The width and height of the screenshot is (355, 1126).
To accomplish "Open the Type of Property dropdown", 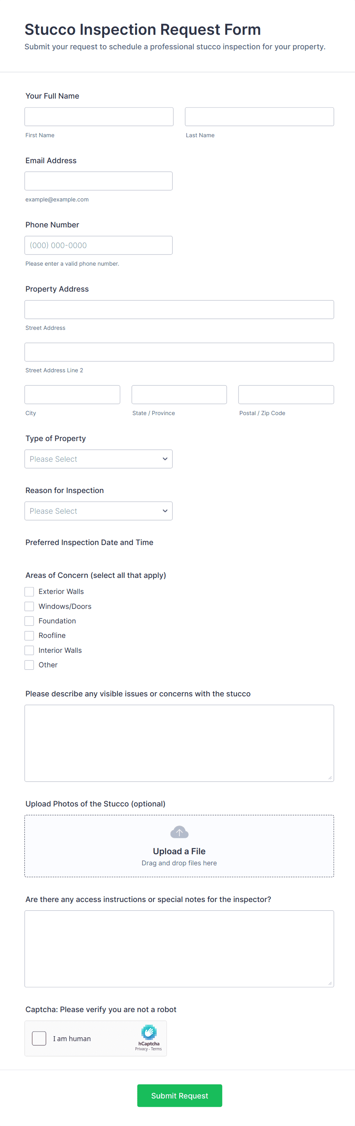I will coord(98,459).
